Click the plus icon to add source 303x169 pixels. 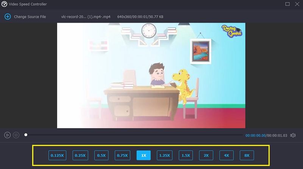click(7, 17)
